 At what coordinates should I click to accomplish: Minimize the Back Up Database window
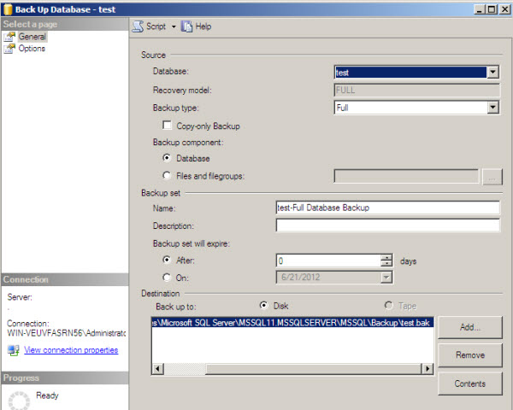[480, 9]
